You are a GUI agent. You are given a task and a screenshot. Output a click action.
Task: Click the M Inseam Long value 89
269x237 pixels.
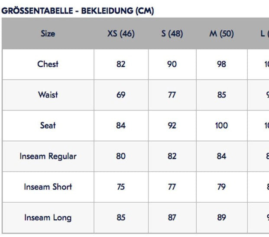tap(221, 218)
